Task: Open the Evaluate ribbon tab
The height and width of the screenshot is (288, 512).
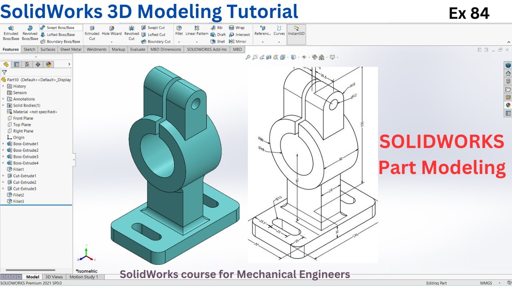Action: point(138,50)
